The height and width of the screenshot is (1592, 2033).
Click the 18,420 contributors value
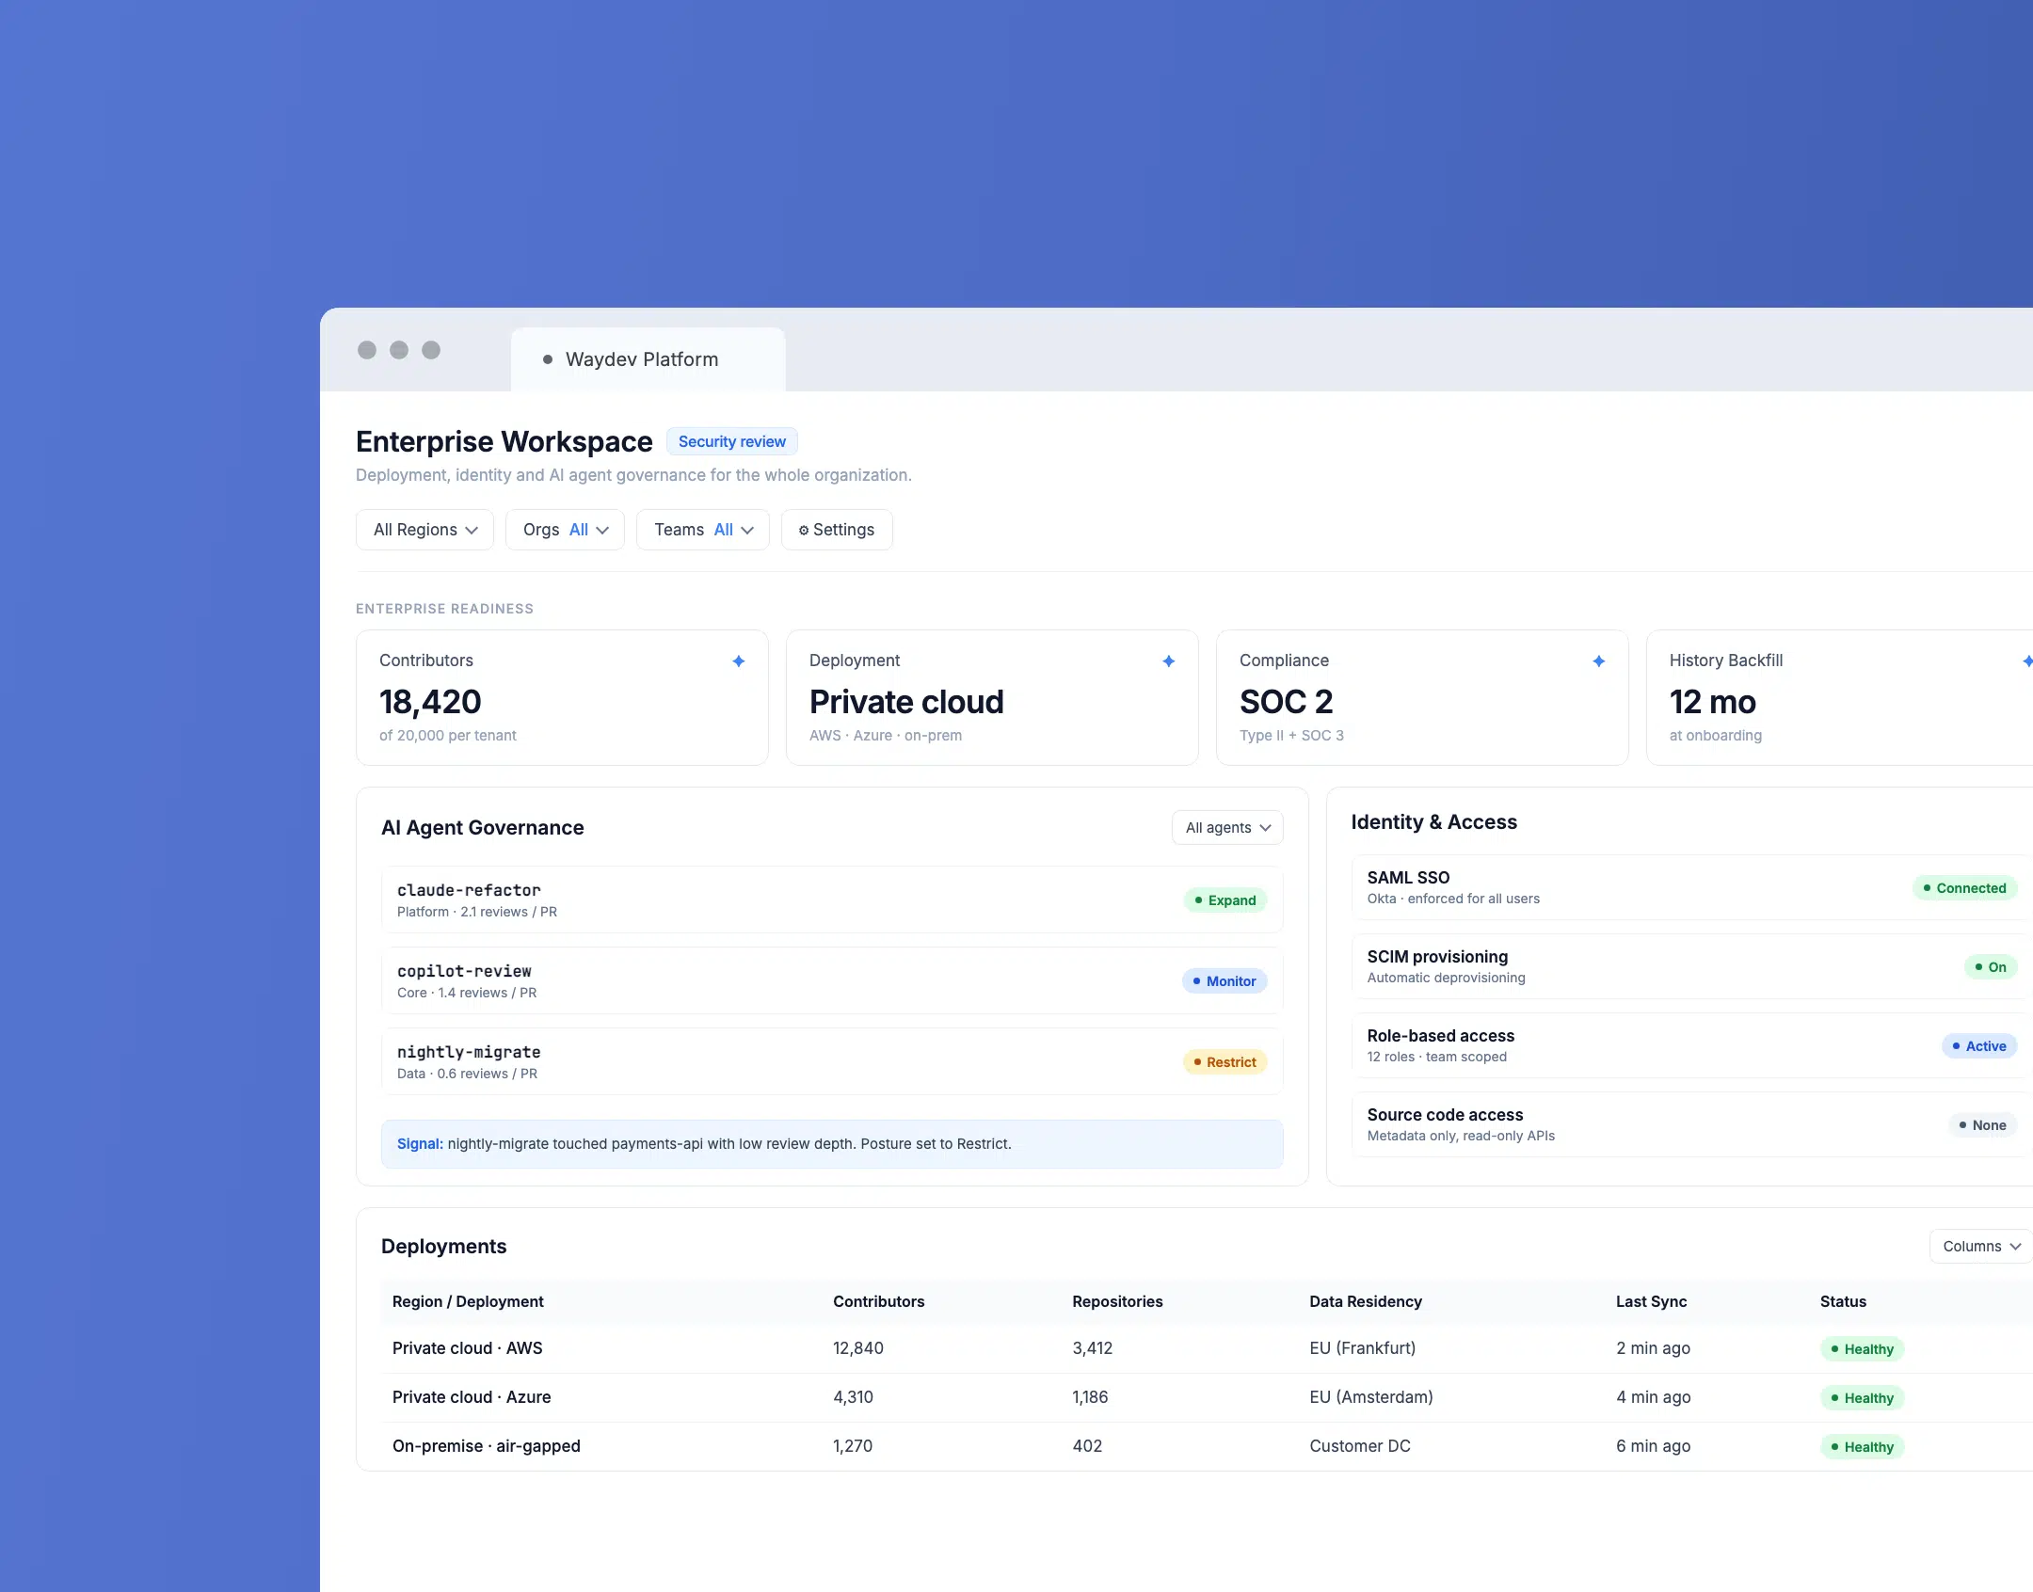(x=430, y=702)
